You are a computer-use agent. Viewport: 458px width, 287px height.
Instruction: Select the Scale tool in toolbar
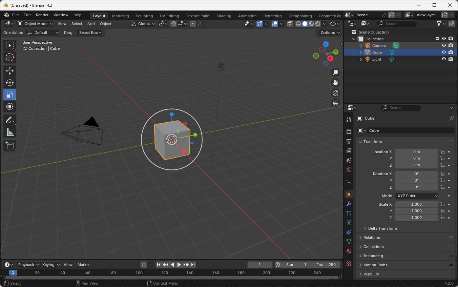tap(10, 95)
